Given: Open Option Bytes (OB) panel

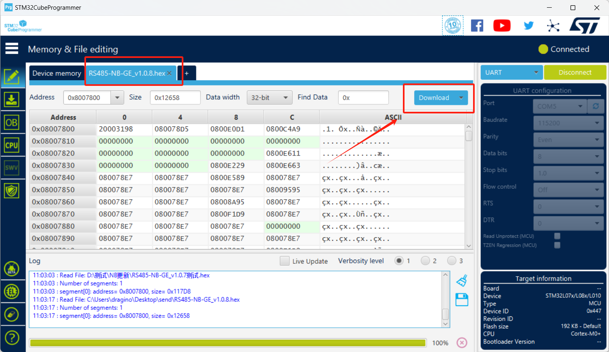Looking at the screenshot, I should point(12,122).
